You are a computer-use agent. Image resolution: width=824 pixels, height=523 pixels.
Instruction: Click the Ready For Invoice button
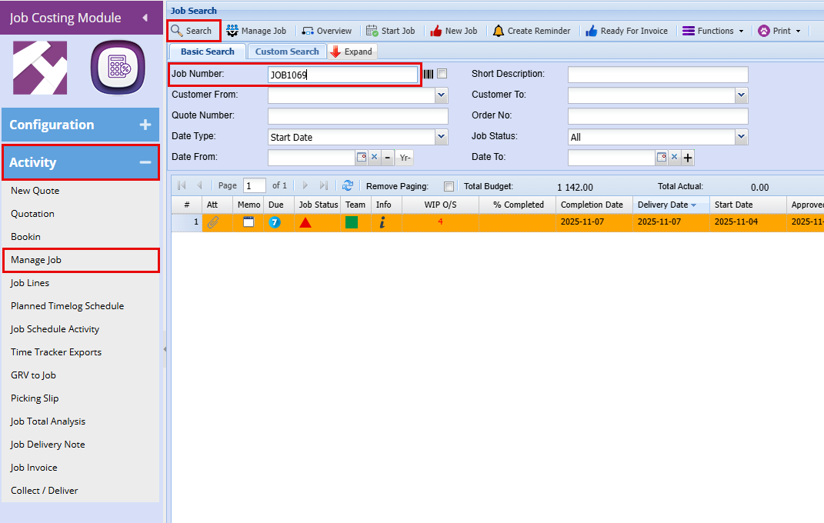pos(626,31)
